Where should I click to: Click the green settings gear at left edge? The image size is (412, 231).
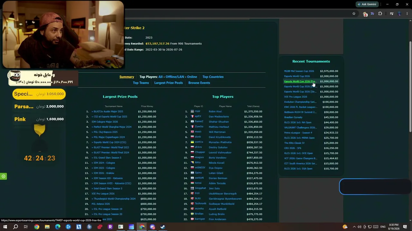(x=3, y=176)
